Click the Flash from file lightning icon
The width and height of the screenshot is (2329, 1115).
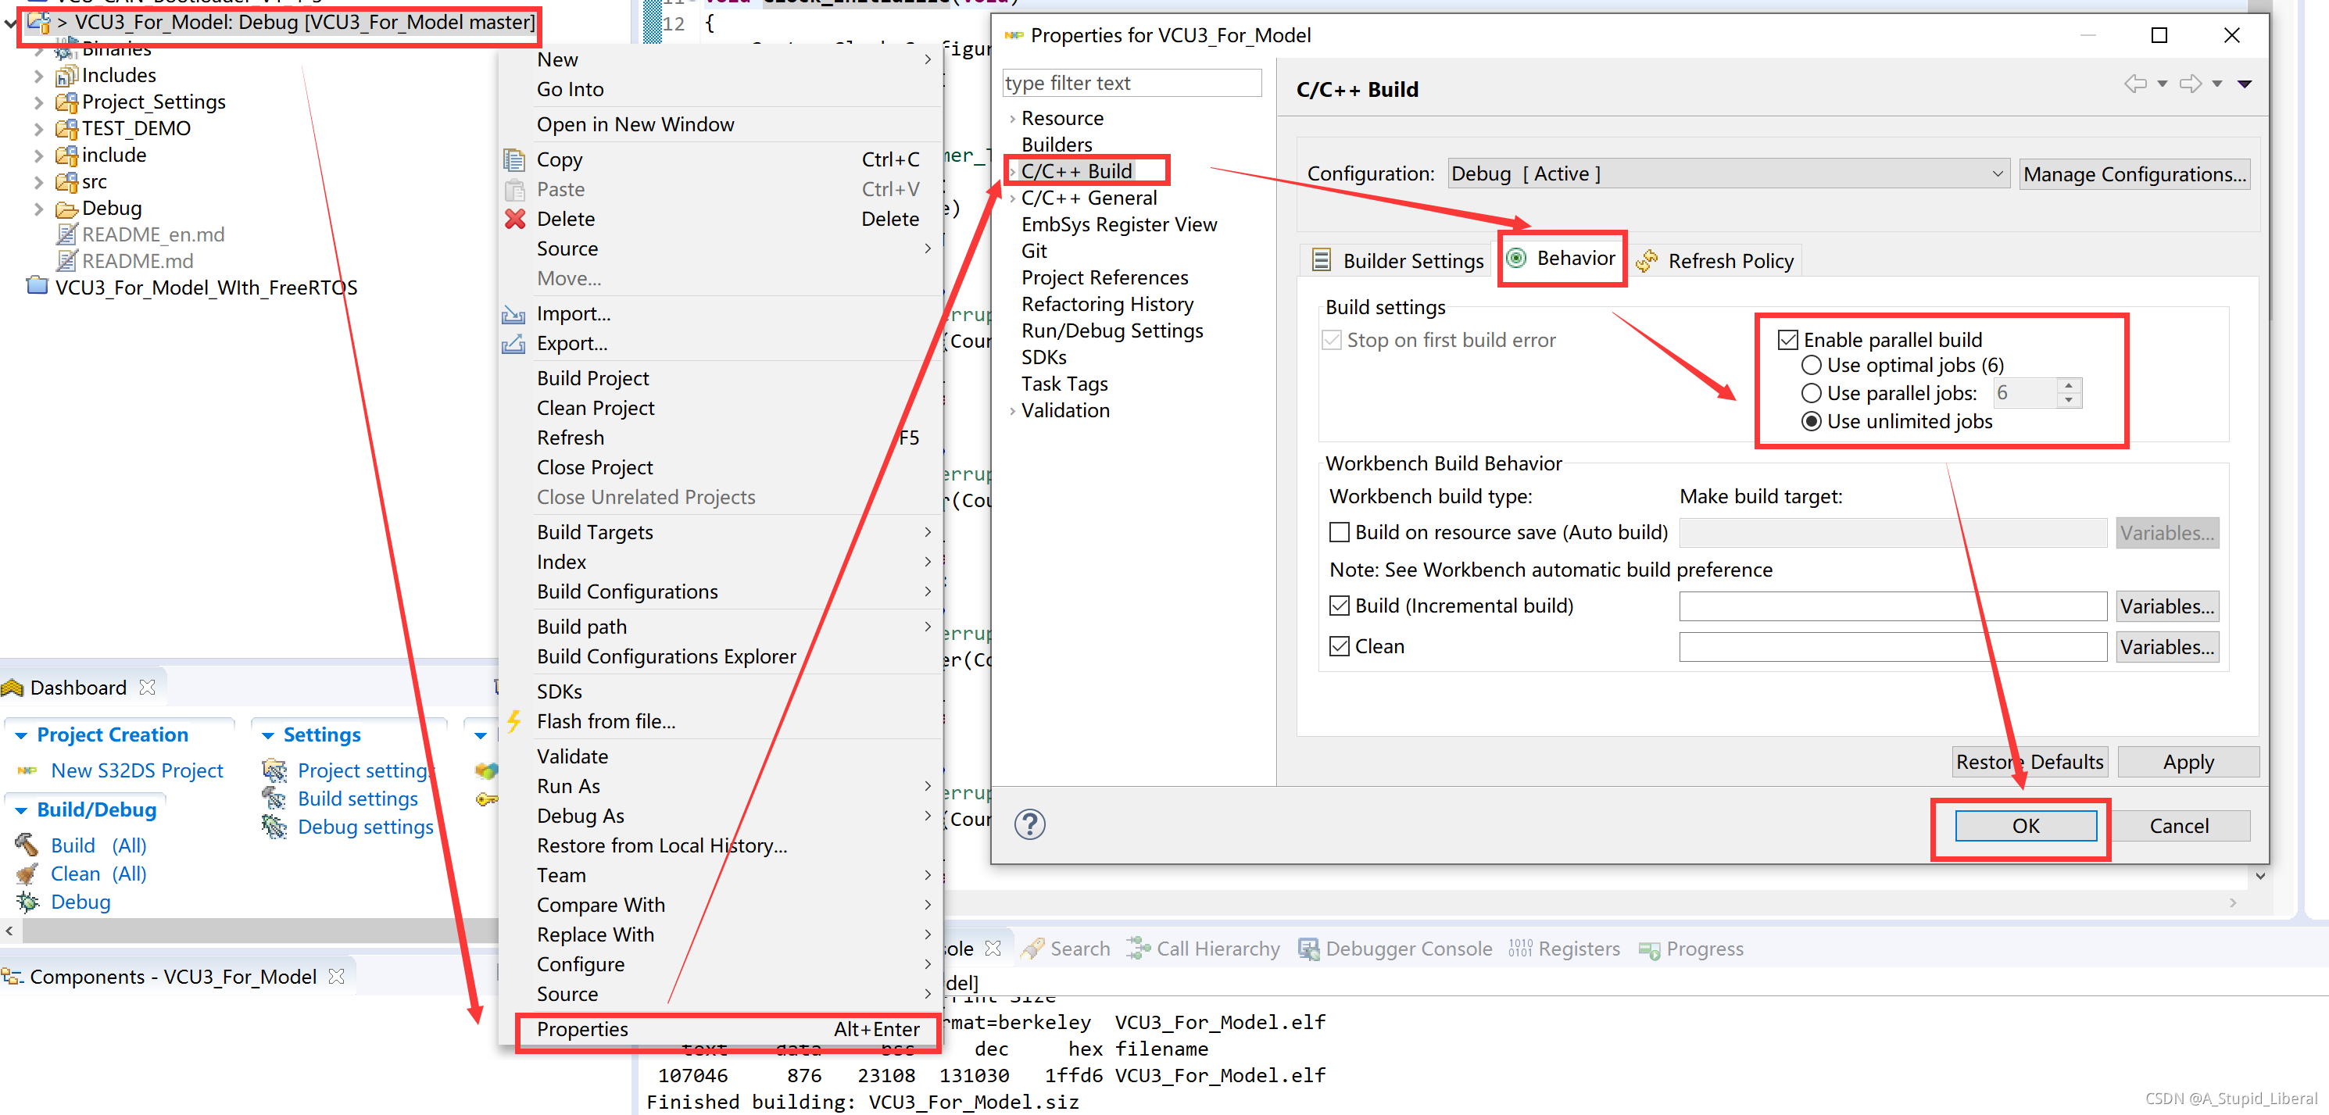pyautogui.click(x=513, y=721)
